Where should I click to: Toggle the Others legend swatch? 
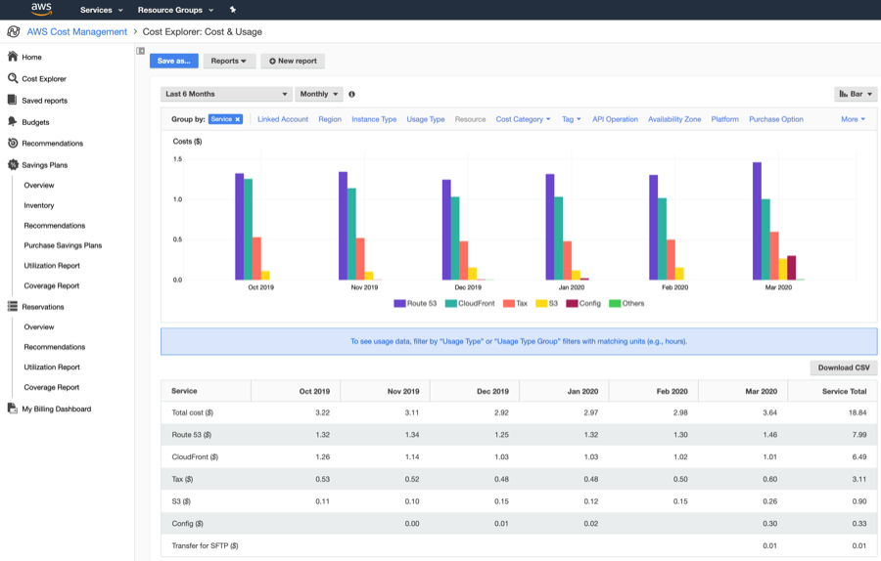coord(615,304)
